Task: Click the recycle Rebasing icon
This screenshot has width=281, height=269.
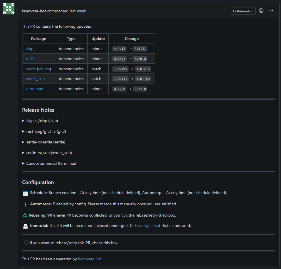Action: click(25, 215)
